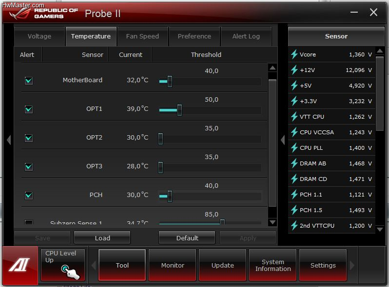Uncheck the MotherBoard alert checkbox

(x=29, y=80)
